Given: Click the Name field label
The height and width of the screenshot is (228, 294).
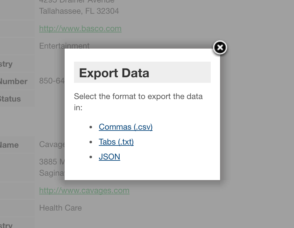Looking at the screenshot, I should pyautogui.click(x=9, y=145).
